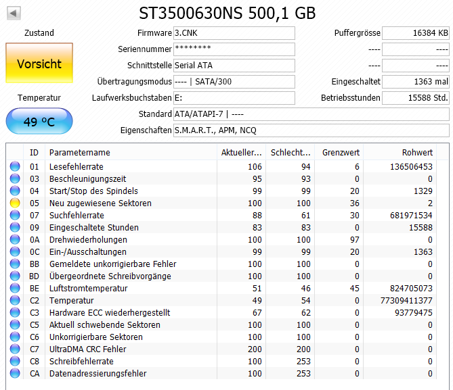Click the Schnittstelle field showing Serial ATA

(x=234, y=66)
